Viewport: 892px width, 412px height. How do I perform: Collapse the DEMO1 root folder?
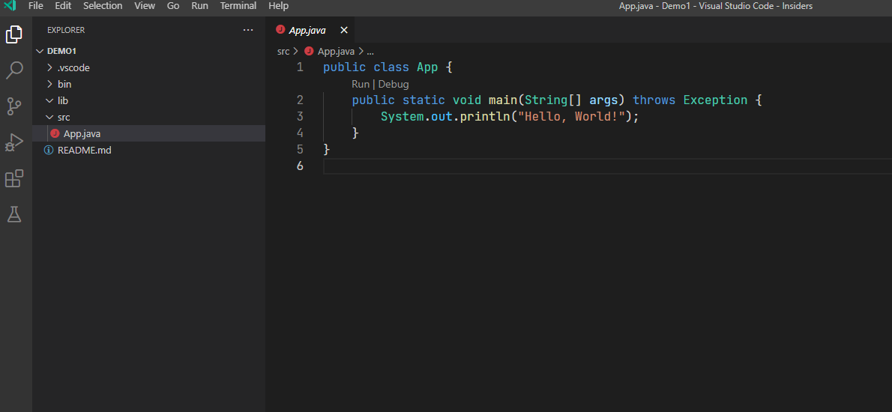click(x=62, y=51)
